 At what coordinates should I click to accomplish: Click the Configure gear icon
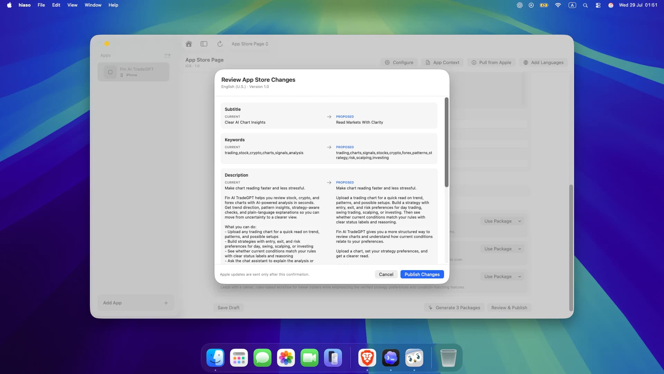coord(387,62)
